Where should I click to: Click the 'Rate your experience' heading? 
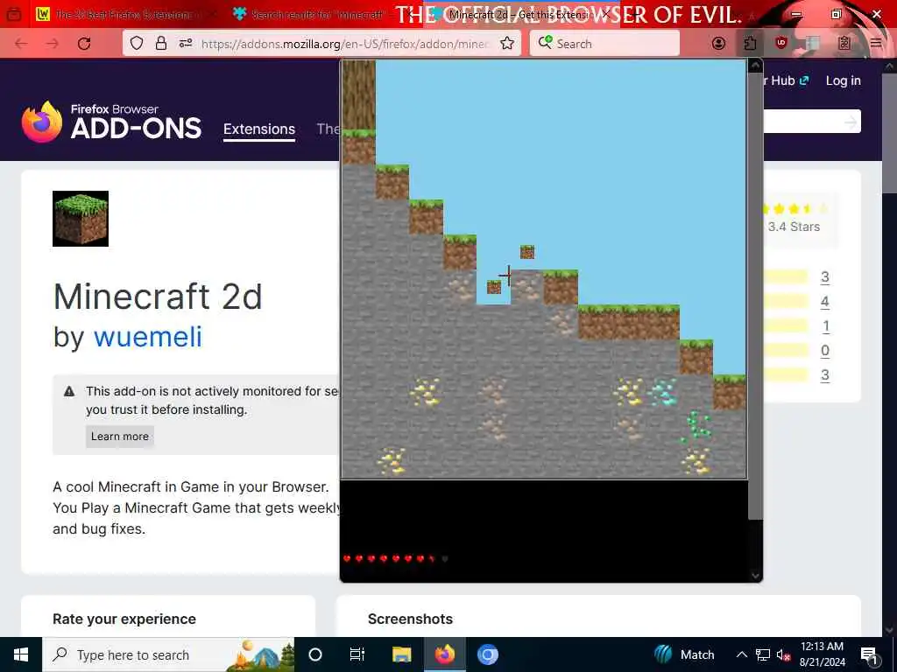point(124,619)
